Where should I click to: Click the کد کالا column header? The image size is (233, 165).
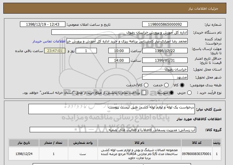pos(197,143)
